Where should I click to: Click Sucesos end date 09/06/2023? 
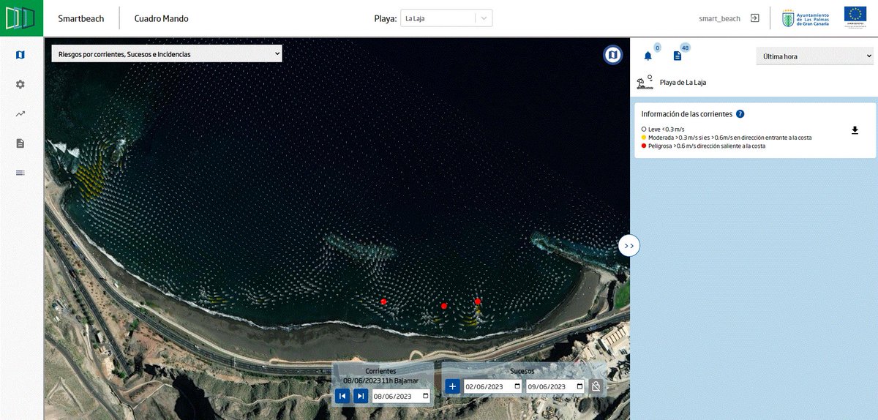tap(556, 386)
